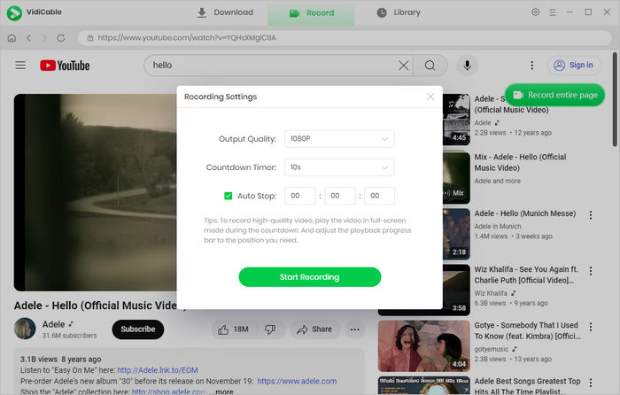Clear the YouTube search box

pos(404,66)
